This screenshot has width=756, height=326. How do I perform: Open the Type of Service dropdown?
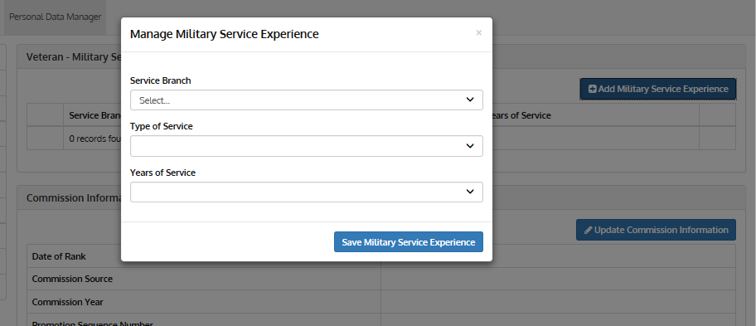306,146
